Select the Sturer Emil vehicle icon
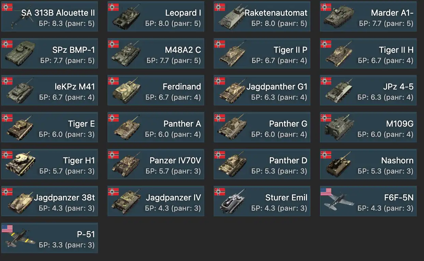Image resolution: width=424 pixels, height=261 pixels. pyautogui.click(x=231, y=202)
